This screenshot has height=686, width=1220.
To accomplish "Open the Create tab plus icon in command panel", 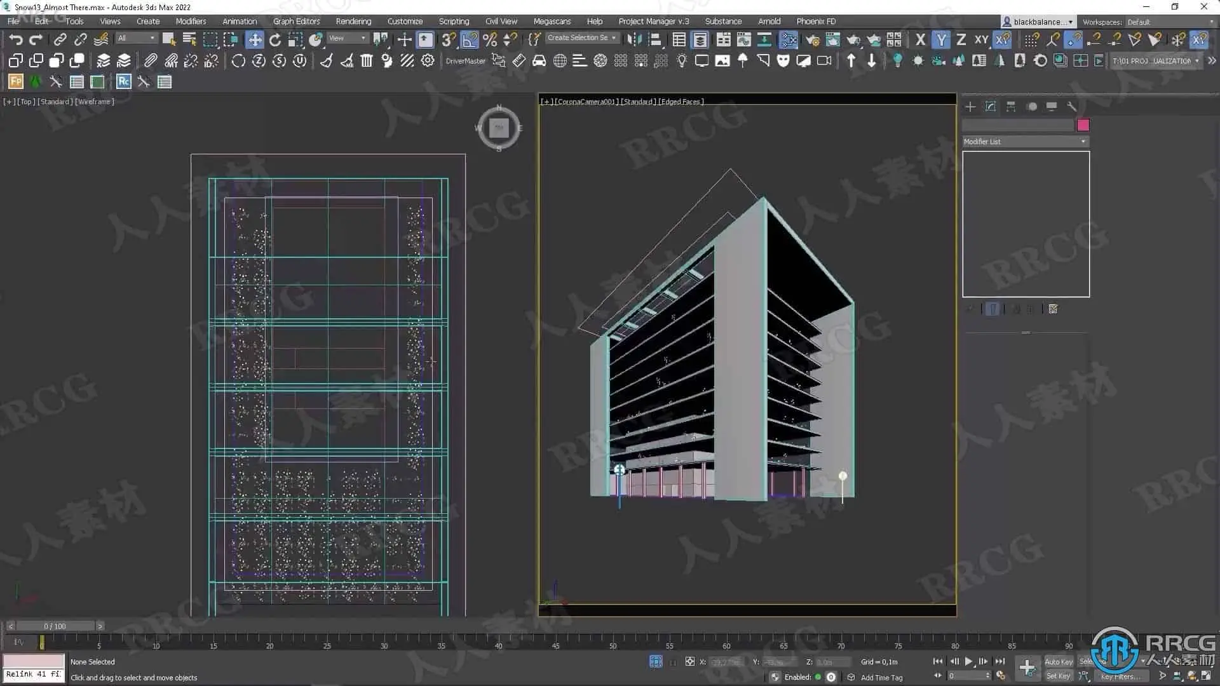I will pyautogui.click(x=970, y=107).
